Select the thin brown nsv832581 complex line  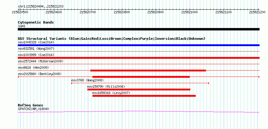tap(139, 51)
